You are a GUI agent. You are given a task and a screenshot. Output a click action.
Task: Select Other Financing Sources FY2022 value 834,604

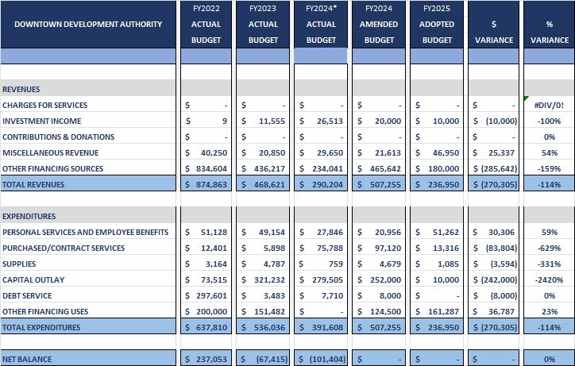click(x=206, y=168)
